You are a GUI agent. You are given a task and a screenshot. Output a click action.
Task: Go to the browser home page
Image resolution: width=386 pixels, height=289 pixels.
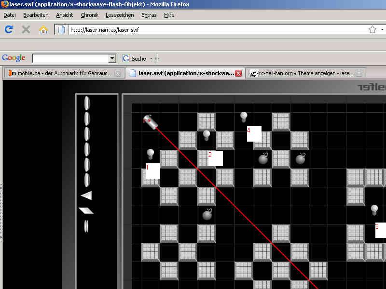click(x=43, y=29)
